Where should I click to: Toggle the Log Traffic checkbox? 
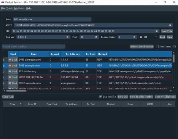[x=101, y=97]
